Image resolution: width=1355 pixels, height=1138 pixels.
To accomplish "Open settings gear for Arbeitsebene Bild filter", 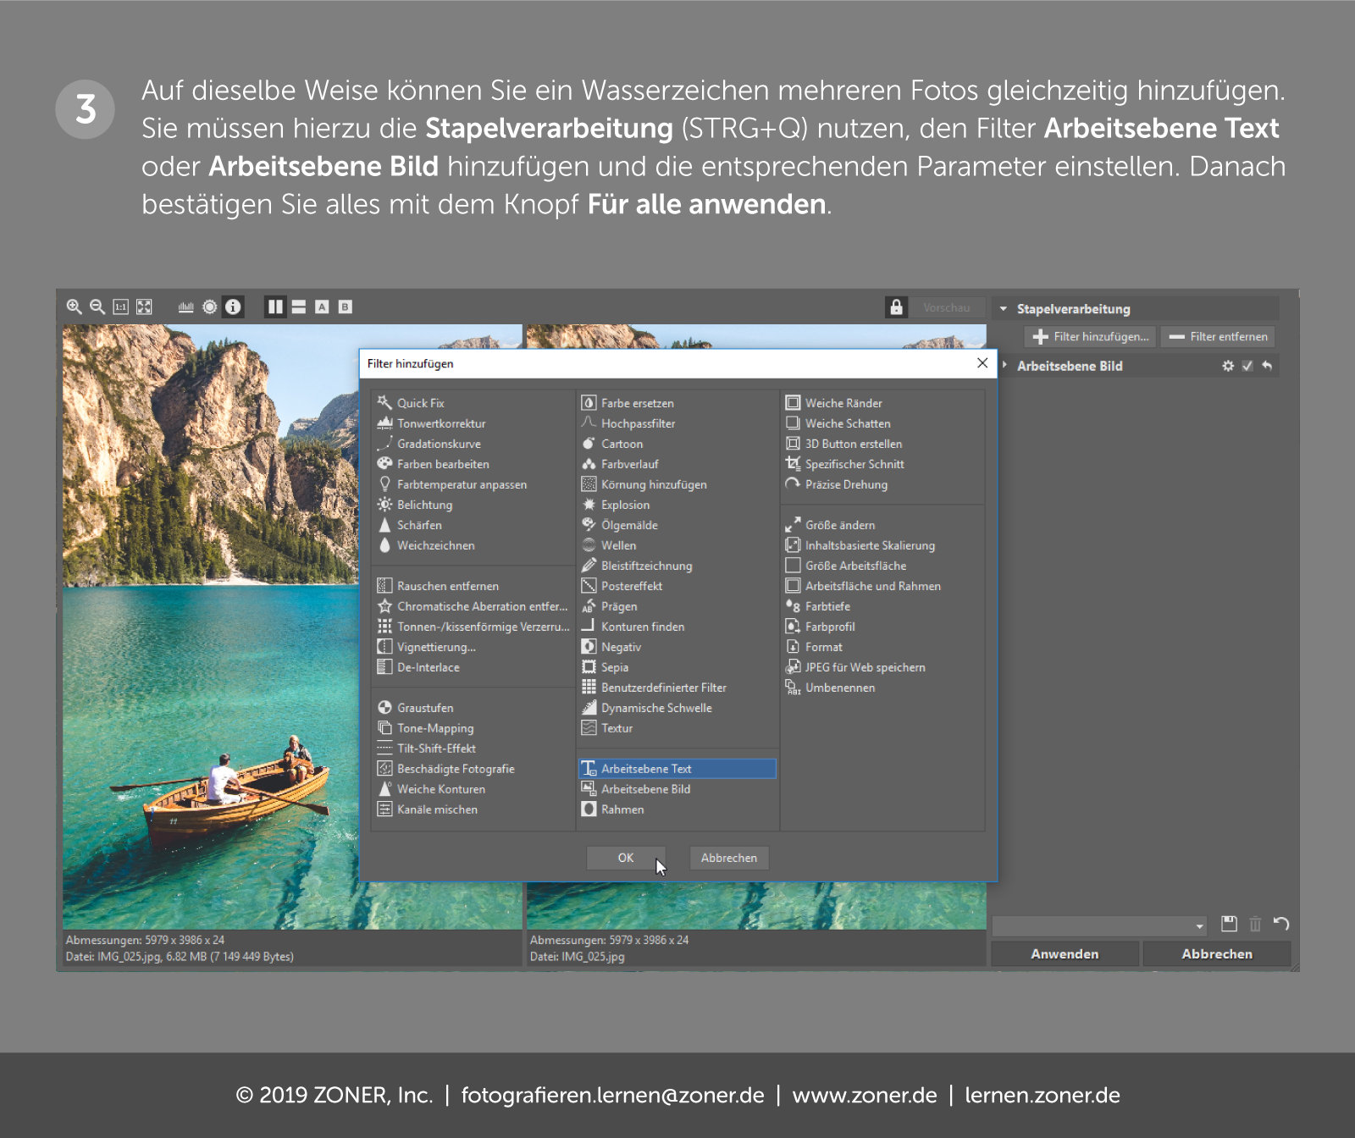I will [x=1228, y=366].
